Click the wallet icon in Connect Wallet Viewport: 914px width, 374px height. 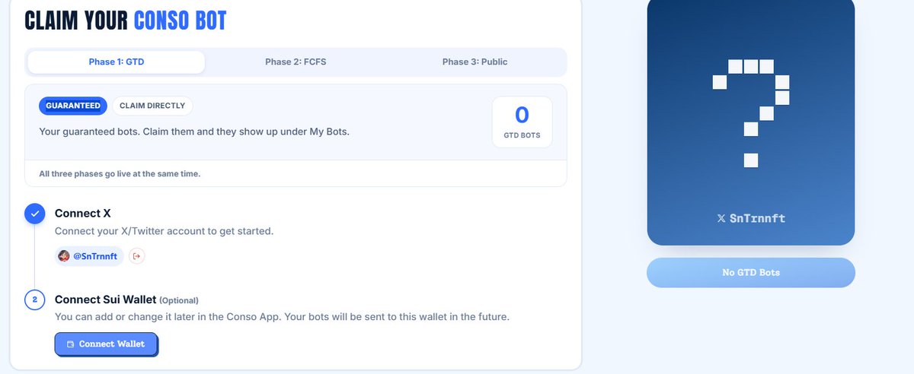click(71, 344)
